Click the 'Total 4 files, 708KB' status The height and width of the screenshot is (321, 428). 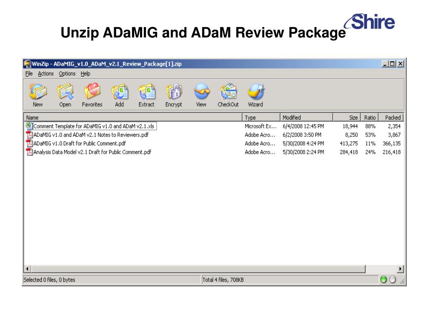223,280
